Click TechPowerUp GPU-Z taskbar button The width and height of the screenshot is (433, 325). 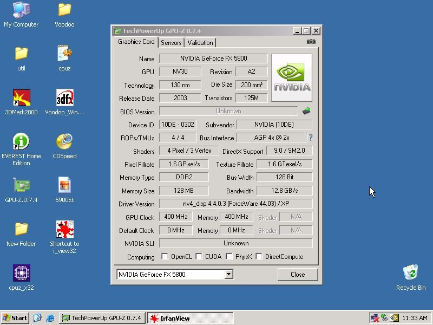click(102, 318)
